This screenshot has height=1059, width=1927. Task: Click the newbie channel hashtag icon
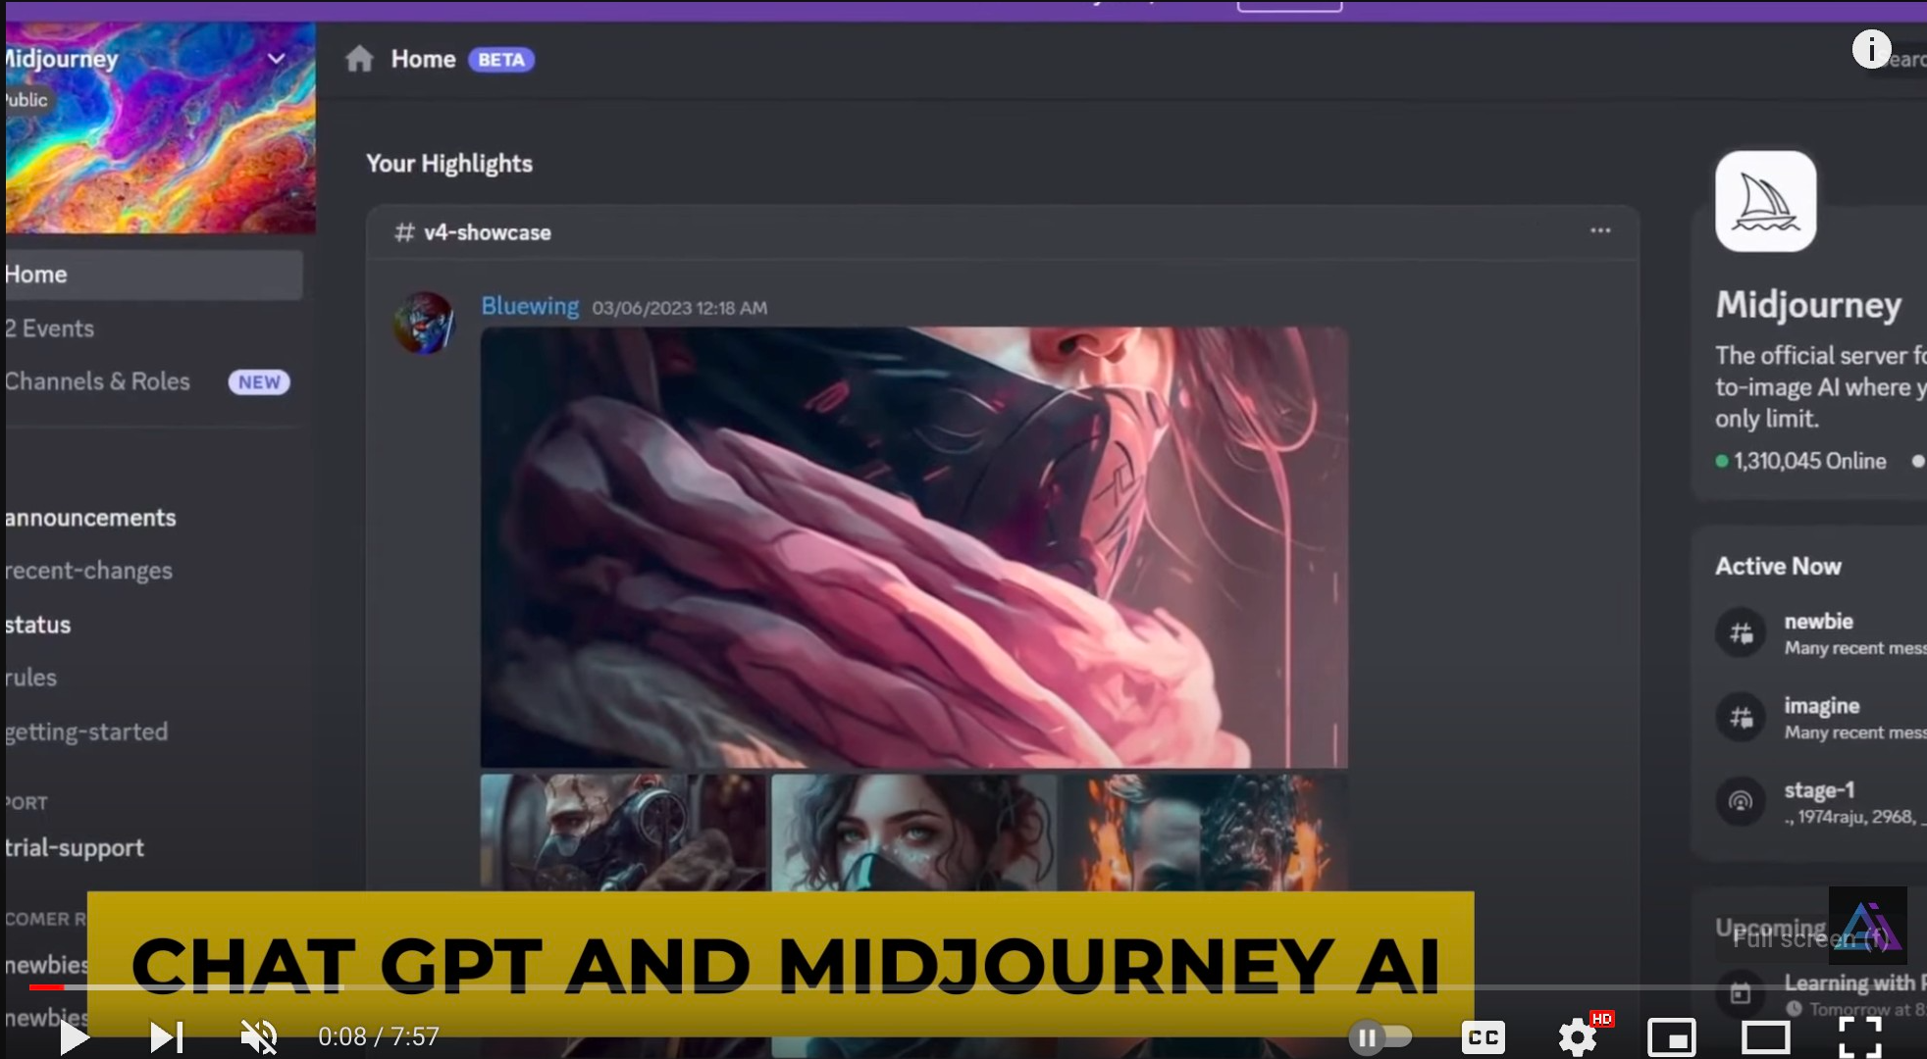[x=1743, y=632]
